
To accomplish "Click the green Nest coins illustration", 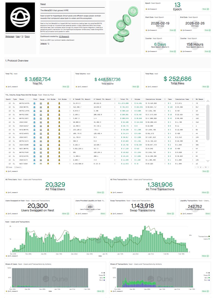I will (125, 24).
